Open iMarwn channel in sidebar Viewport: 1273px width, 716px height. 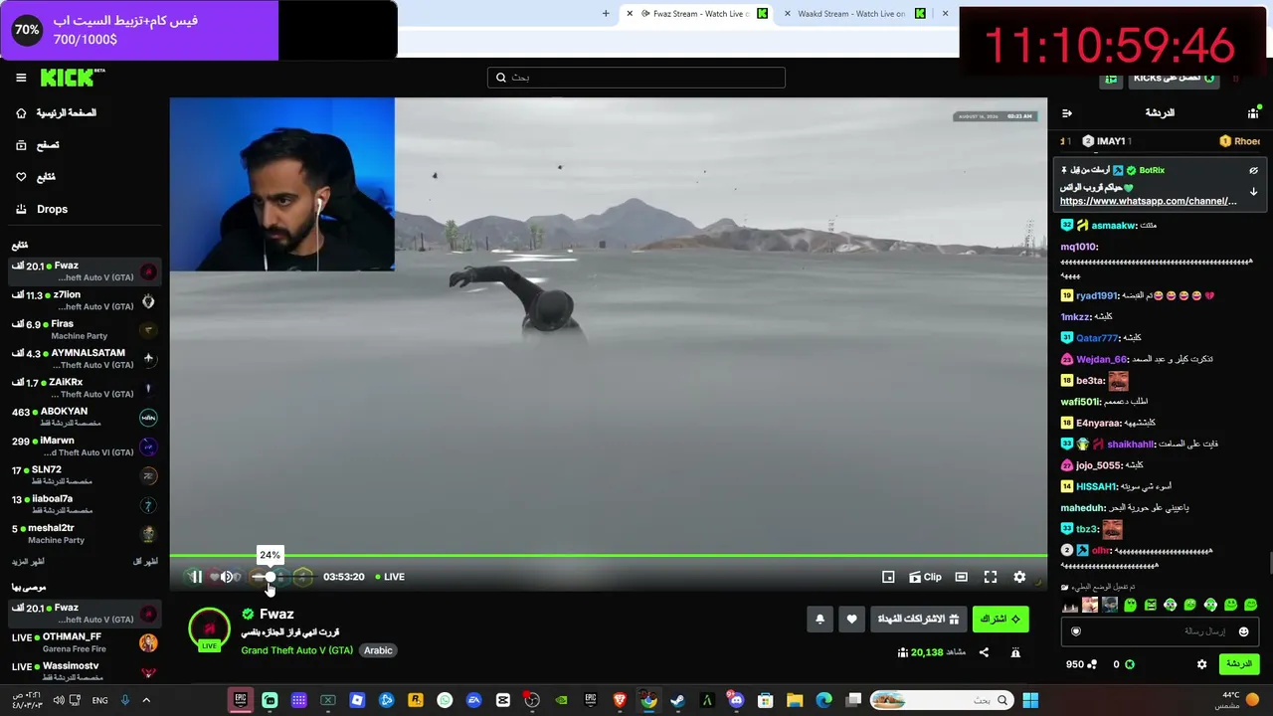85,446
